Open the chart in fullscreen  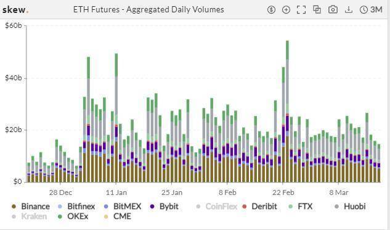(301, 10)
